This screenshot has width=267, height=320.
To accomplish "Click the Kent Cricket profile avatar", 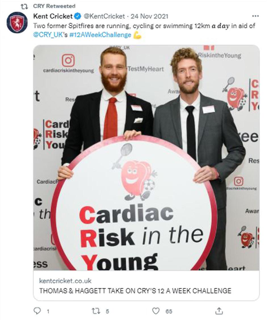I will pos(17,22).
